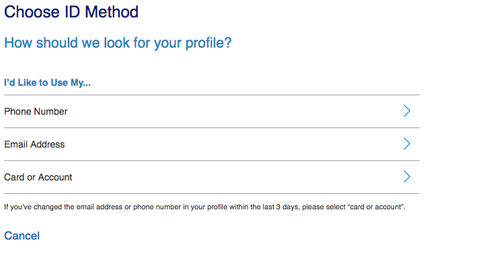Click the Choose ID Method page title
The width and height of the screenshot is (491, 267).
[71, 12]
